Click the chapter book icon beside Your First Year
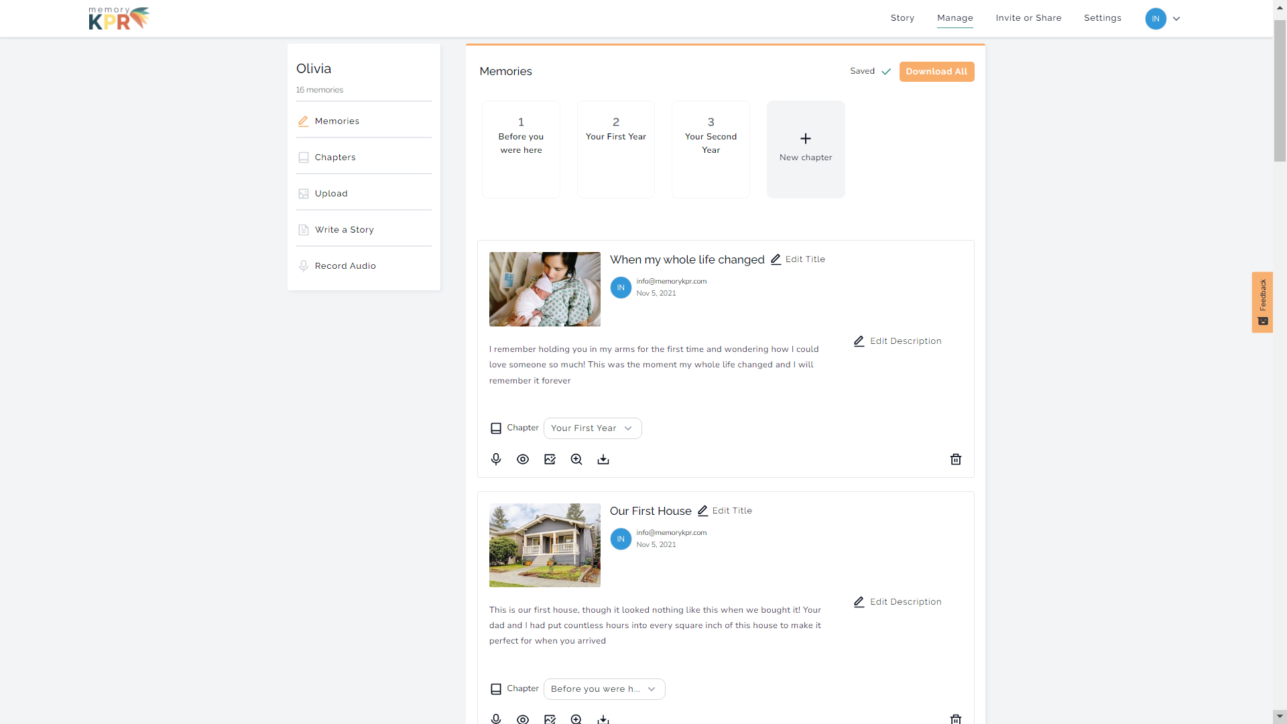This screenshot has width=1287, height=724. (x=496, y=428)
